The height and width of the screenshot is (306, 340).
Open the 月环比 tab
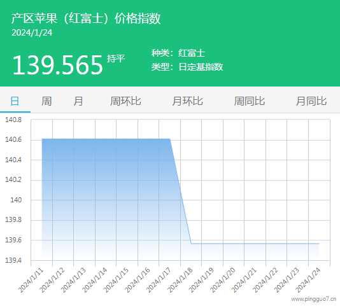[x=188, y=101]
